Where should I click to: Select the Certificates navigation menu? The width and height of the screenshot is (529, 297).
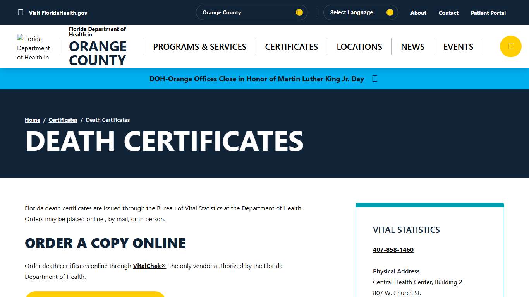click(291, 46)
